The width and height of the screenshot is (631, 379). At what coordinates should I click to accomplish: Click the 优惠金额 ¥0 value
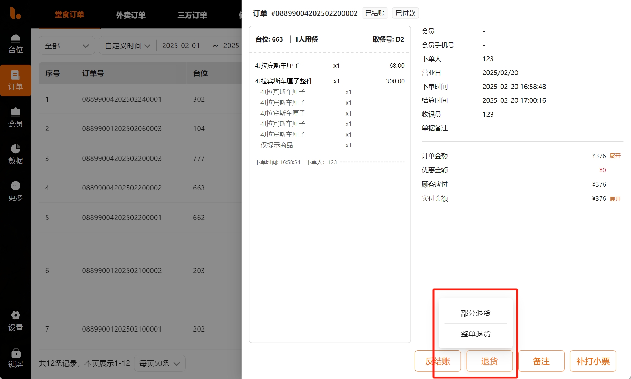(603, 170)
